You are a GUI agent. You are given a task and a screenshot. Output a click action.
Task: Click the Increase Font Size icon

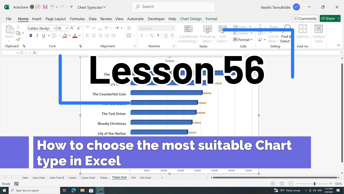[72, 28]
